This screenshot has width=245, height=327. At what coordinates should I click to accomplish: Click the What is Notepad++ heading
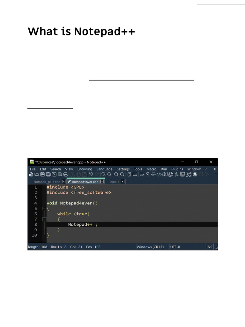point(81,32)
